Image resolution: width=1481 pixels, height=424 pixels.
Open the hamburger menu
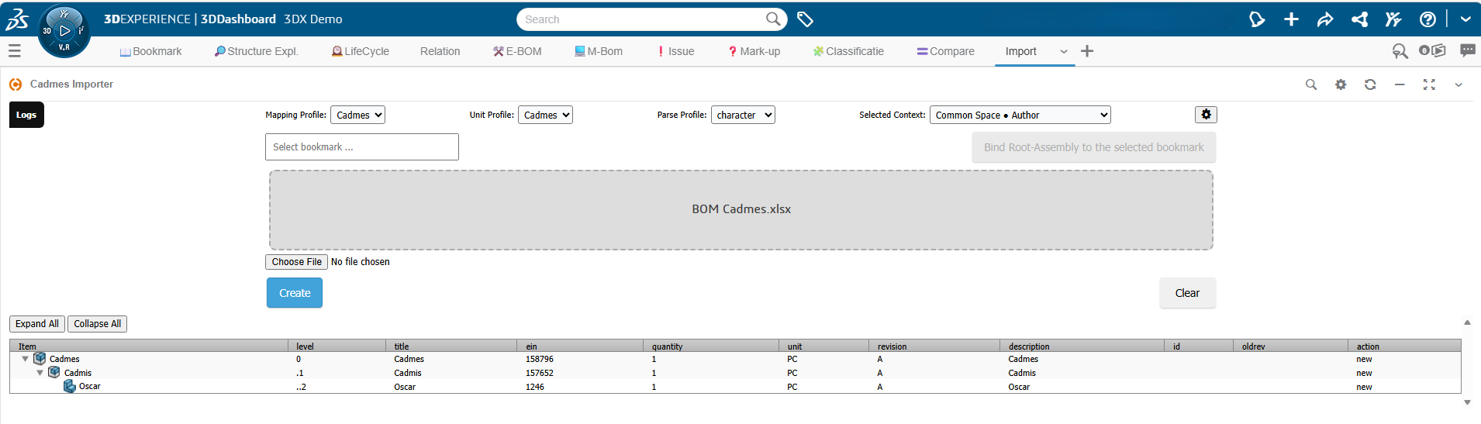tap(14, 51)
